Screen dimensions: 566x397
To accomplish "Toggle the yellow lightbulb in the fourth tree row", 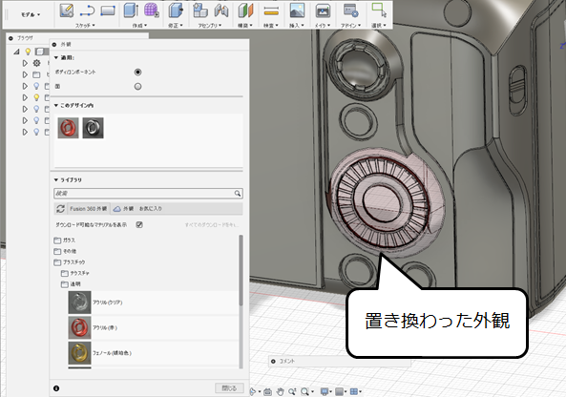I will [x=36, y=97].
